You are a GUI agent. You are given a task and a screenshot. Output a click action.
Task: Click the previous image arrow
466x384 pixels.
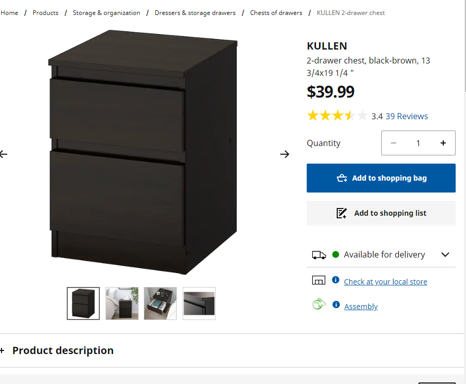point(4,154)
